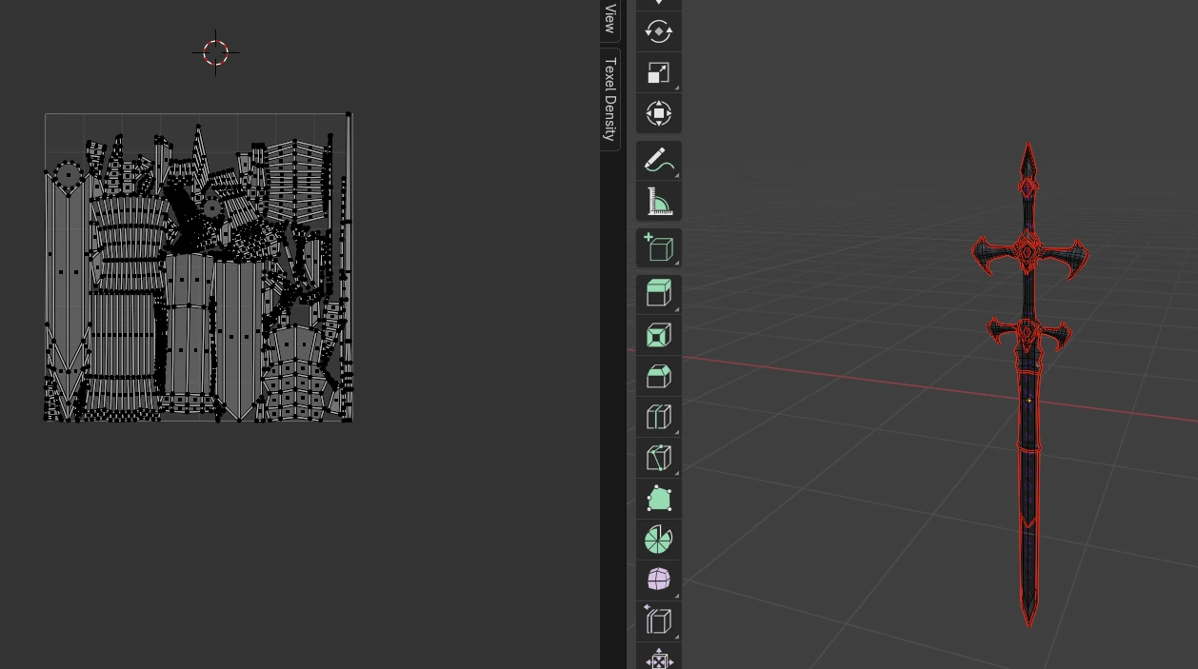Select the Knife tool
This screenshot has height=669, width=1198.
(x=658, y=458)
